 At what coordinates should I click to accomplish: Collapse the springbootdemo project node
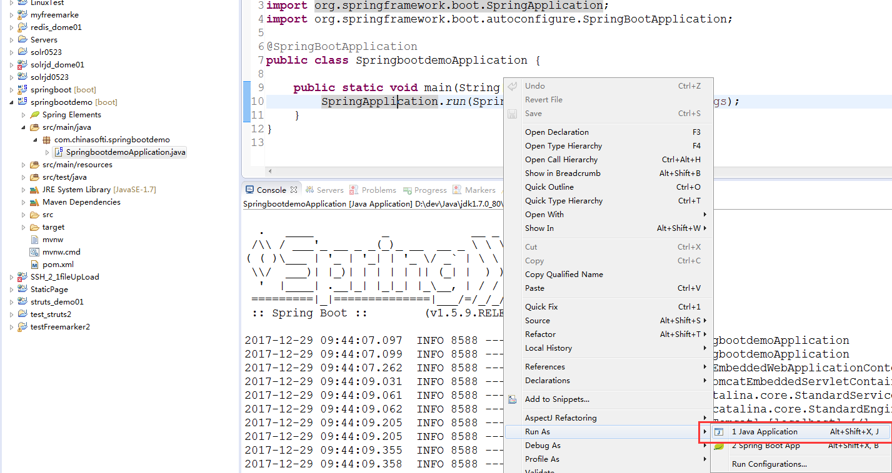click(x=11, y=102)
